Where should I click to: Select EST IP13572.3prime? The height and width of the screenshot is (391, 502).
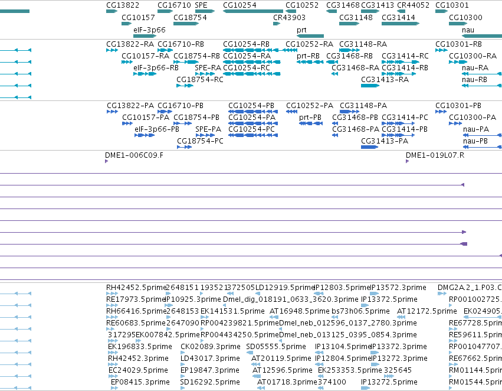(374, 293)
